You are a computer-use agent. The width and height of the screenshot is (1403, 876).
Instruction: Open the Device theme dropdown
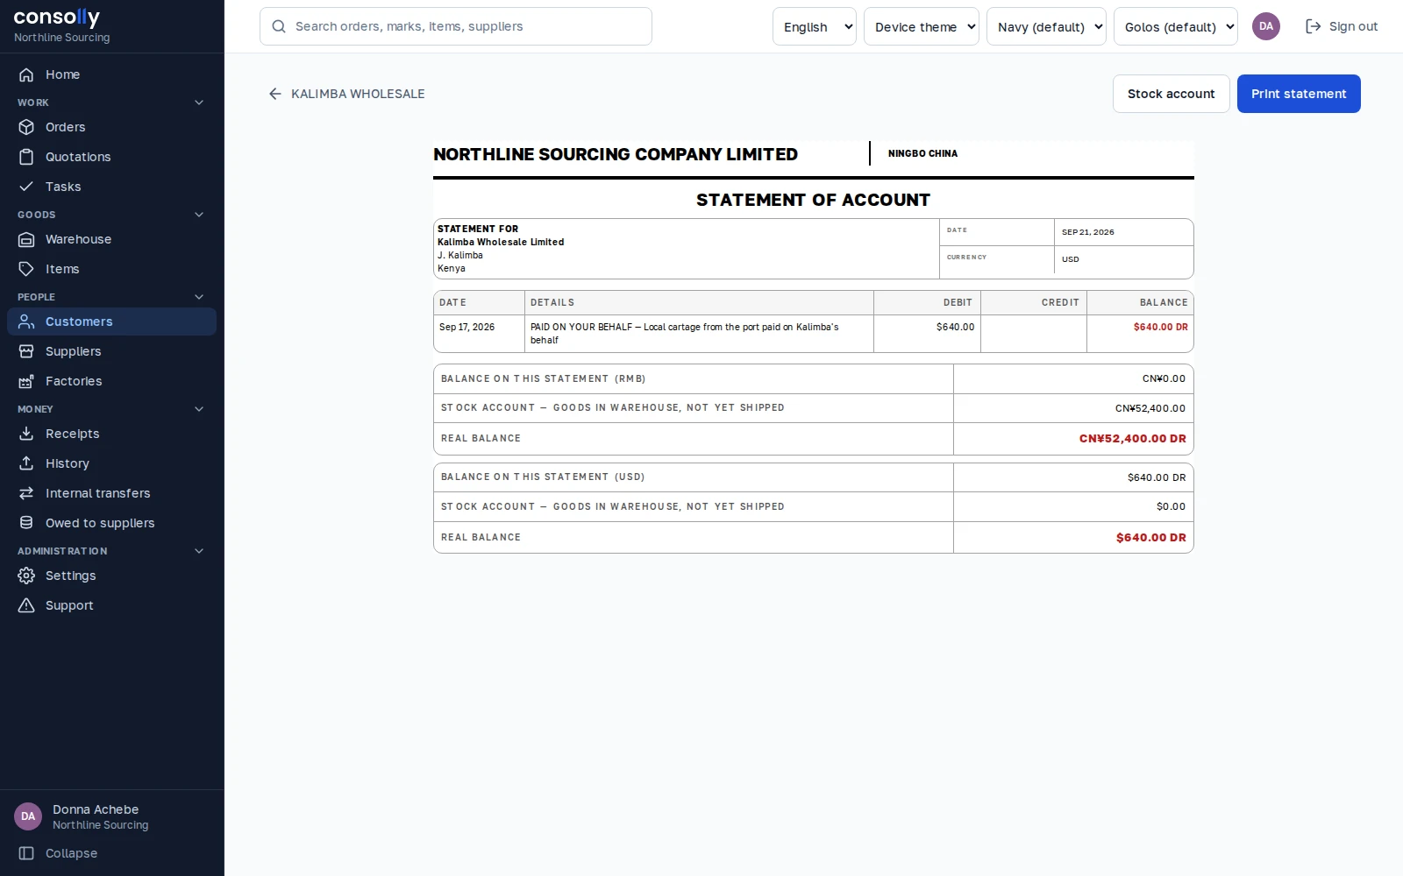click(922, 26)
